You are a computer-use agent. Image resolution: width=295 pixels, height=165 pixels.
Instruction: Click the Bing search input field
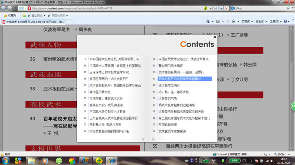[261, 8]
